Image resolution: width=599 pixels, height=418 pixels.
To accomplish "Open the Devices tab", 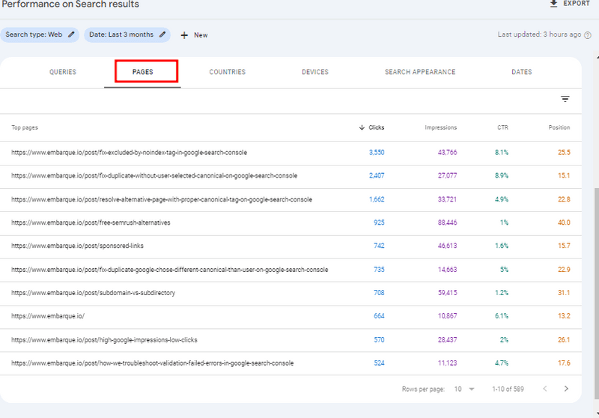I will (315, 72).
